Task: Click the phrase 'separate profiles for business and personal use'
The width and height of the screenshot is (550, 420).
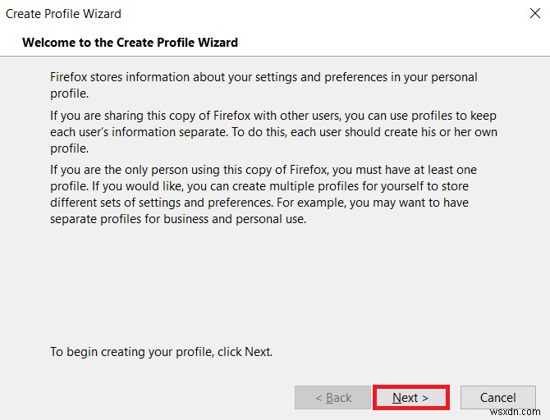Action: pyautogui.click(x=178, y=218)
